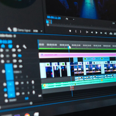The width and height of the screenshot is (116, 116).
Task: Mute the first audio track
Action: (x=22, y=83)
